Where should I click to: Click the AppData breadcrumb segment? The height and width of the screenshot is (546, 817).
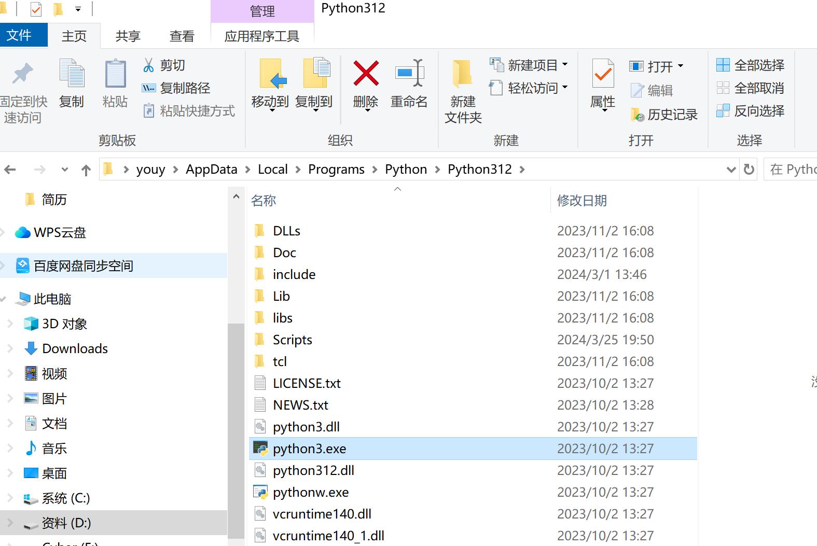tap(211, 170)
